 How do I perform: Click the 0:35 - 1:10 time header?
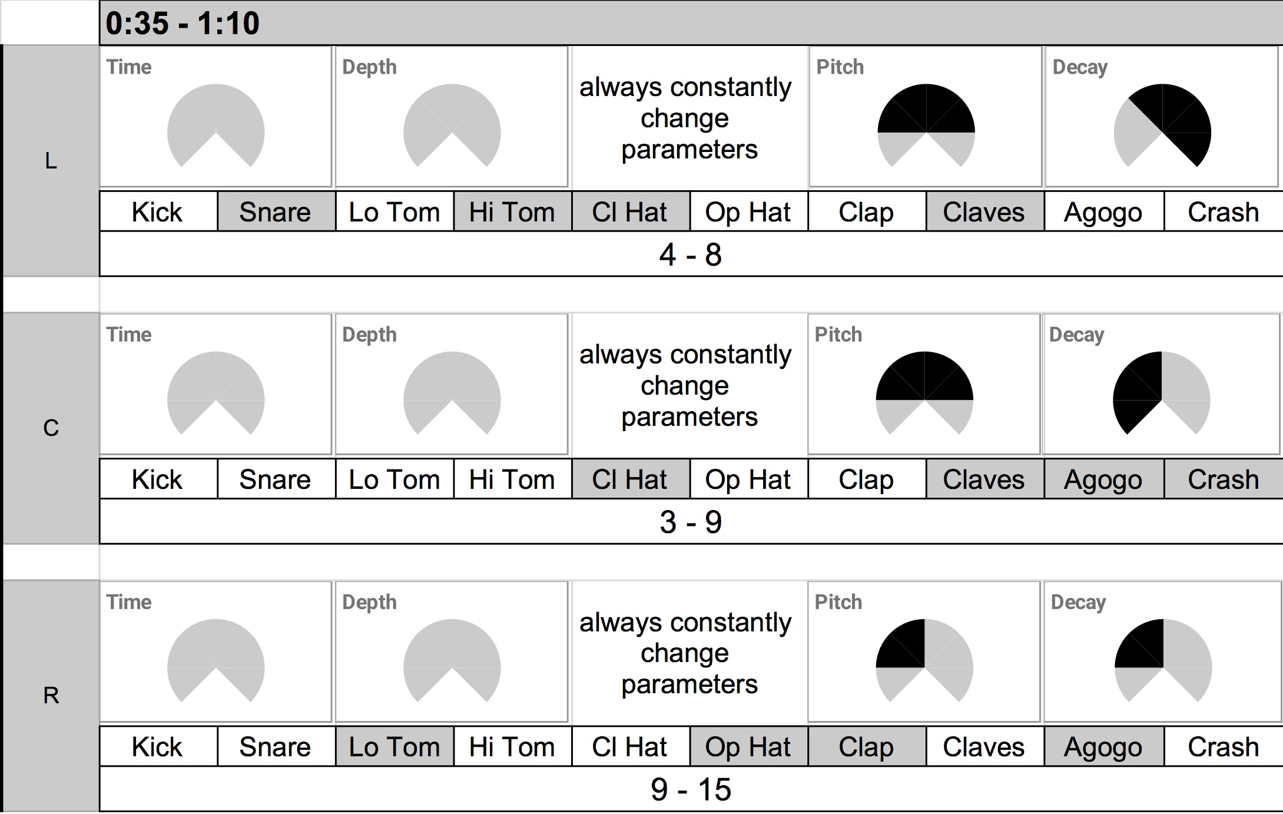click(183, 23)
